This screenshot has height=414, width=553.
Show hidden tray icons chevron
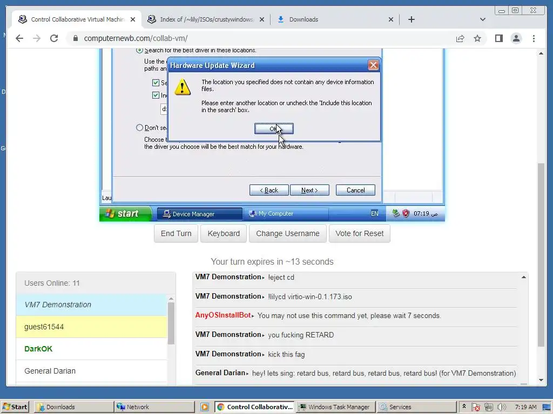[x=464, y=406]
